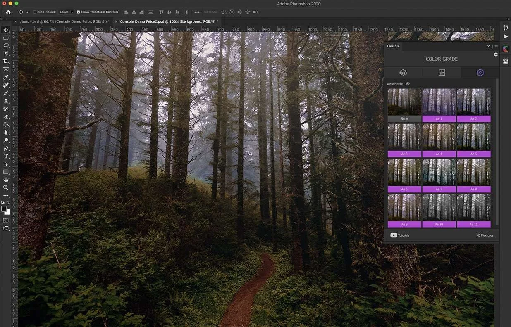This screenshot has width=511, height=327.
Task: Open the Auto-Select Layer dropdown
Action: click(x=66, y=12)
